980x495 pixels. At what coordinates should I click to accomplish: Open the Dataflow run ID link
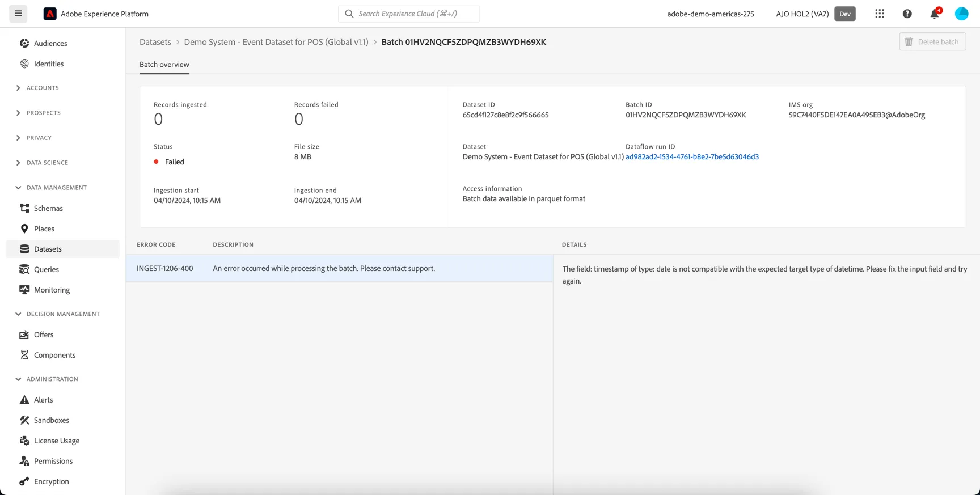(x=692, y=157)
